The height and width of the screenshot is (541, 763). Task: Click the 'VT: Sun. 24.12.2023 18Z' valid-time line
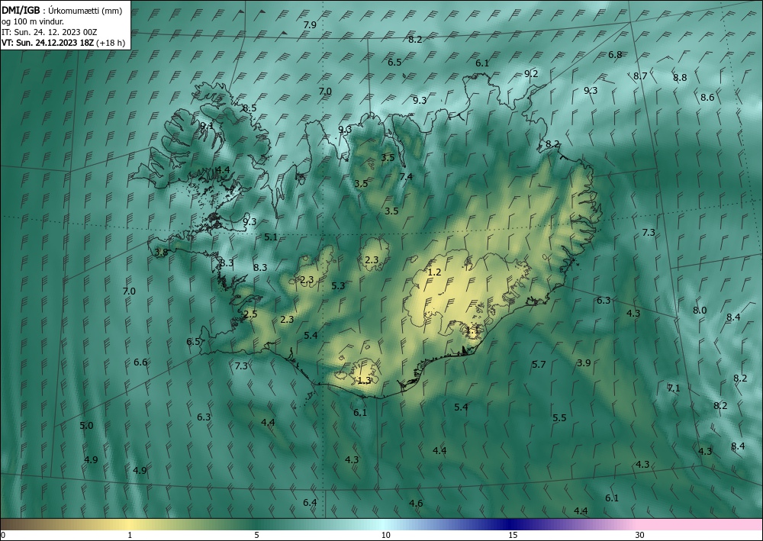coord(49,43)
